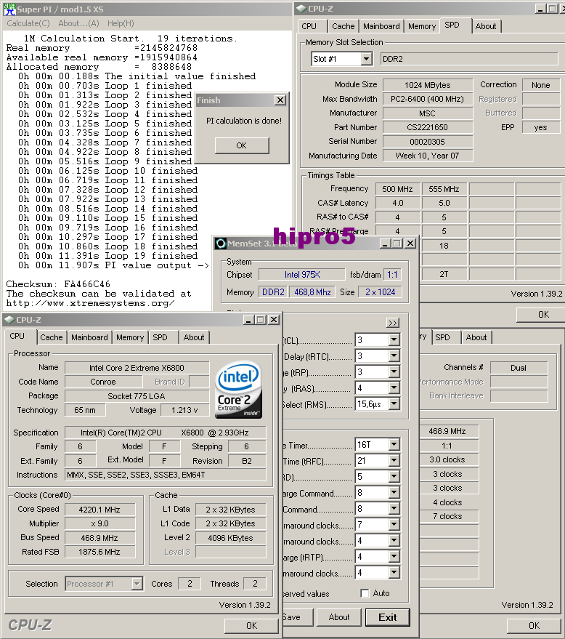Open the tRTC delay dropdown
Image resolution: width=565 pixels, height=639 pixels.
point(394,355)
